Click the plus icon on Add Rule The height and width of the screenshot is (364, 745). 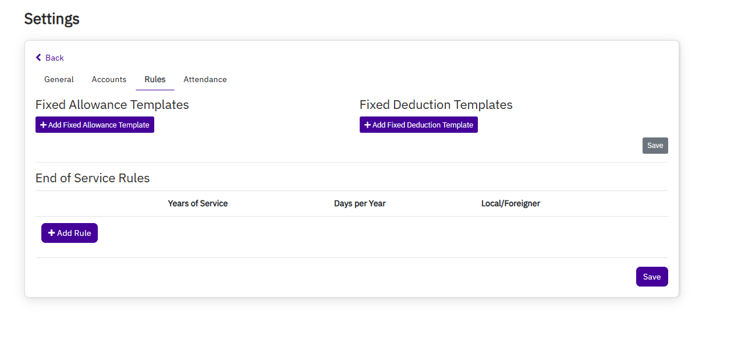click(51, 233)
